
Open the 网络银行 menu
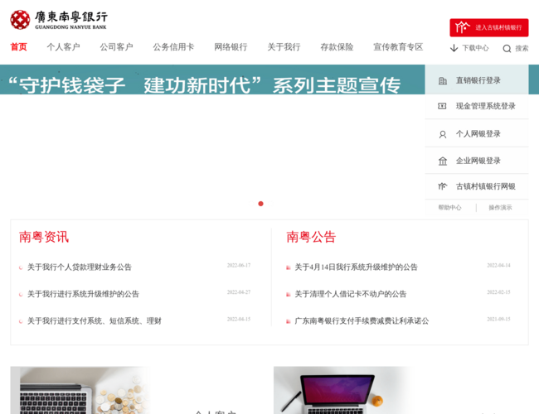click(231, 47)
